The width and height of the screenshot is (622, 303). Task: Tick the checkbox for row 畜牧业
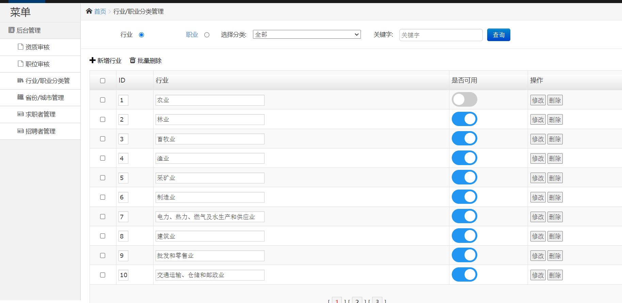click(x=102, y=139)
